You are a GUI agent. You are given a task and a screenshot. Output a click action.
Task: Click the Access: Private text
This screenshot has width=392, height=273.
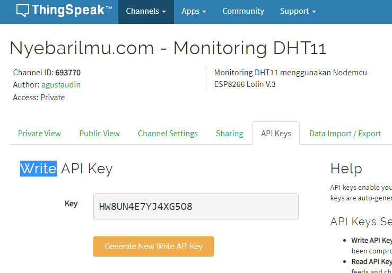[x=39, y=98]
